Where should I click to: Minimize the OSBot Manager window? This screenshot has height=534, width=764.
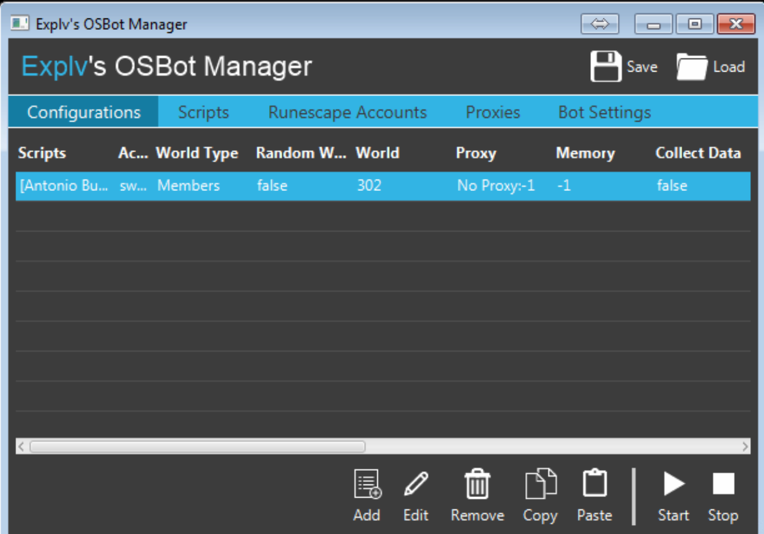[x=654, y=24]
